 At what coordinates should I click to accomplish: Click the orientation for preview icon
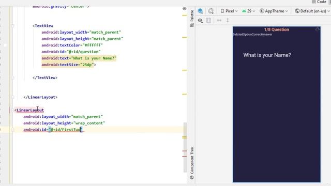[210, 11]
